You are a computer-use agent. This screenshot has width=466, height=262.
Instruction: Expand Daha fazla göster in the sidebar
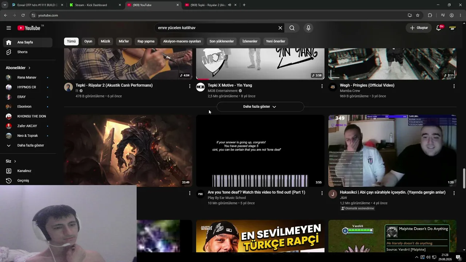coord(28,146)
